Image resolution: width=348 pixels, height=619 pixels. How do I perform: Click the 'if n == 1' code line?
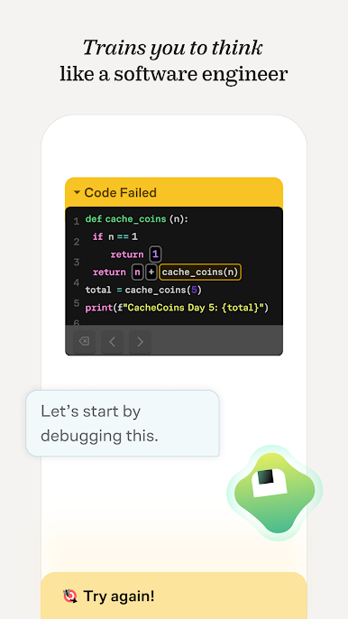(x=115, y=236)
